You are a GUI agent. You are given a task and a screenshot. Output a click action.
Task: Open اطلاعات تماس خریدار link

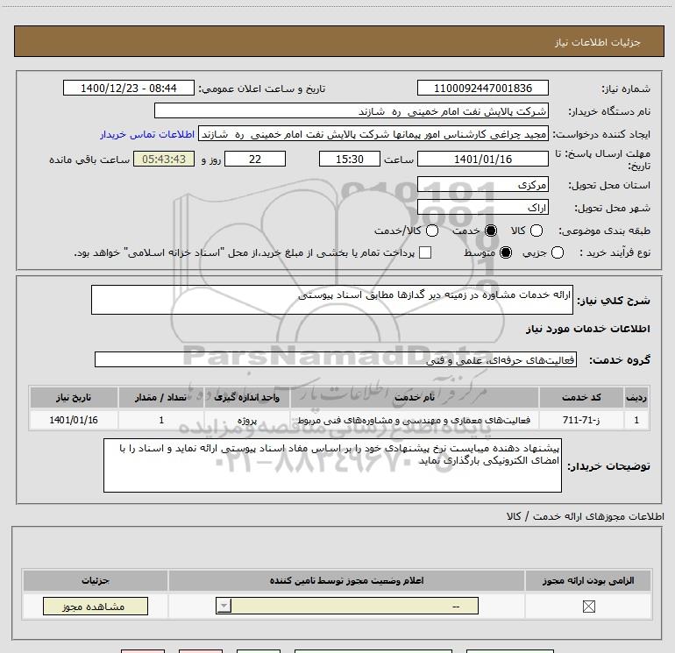point(147,134)
